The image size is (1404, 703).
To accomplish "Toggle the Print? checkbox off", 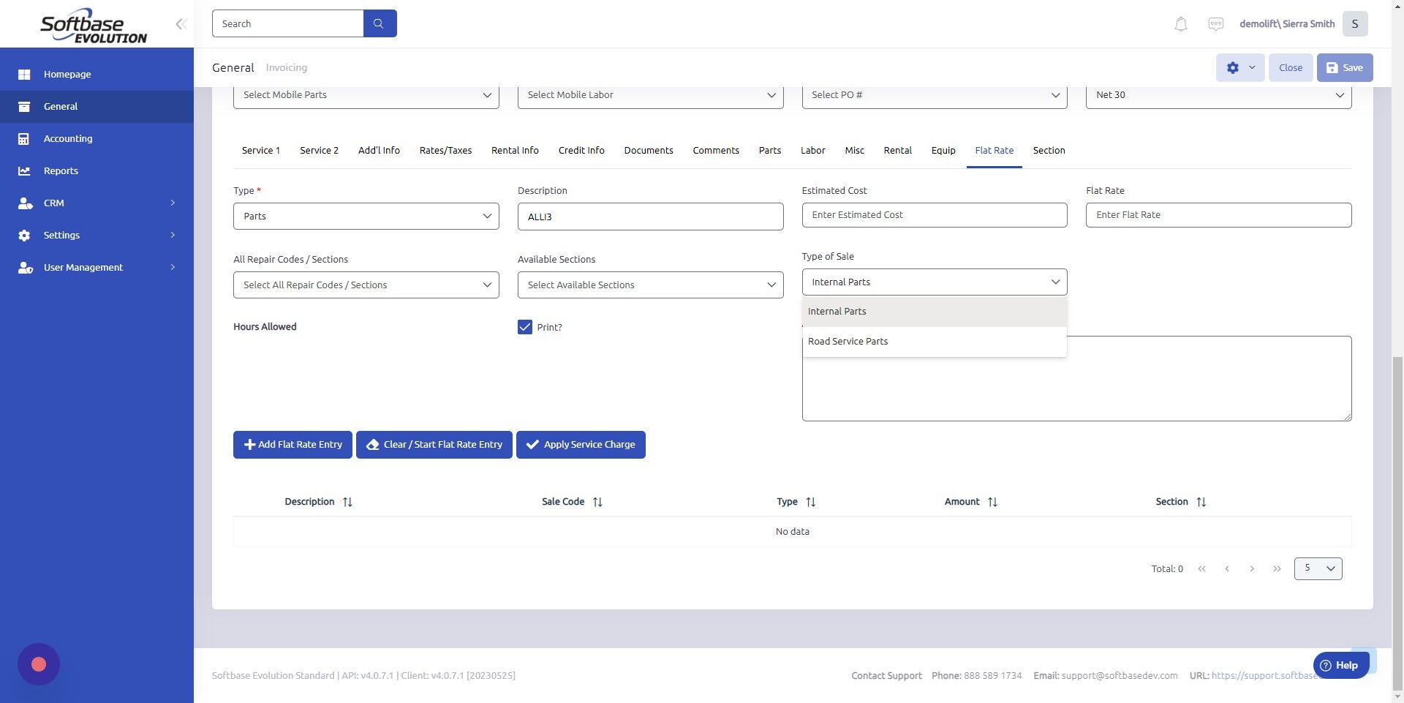I will click(524, 327).
